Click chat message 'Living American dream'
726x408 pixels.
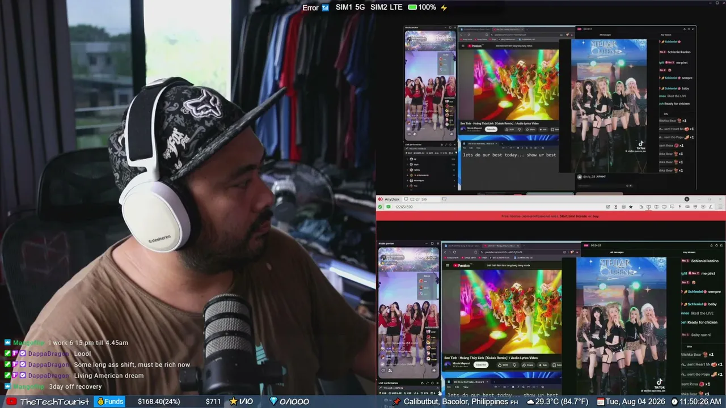pyautogui.click(x=109, y=376)
